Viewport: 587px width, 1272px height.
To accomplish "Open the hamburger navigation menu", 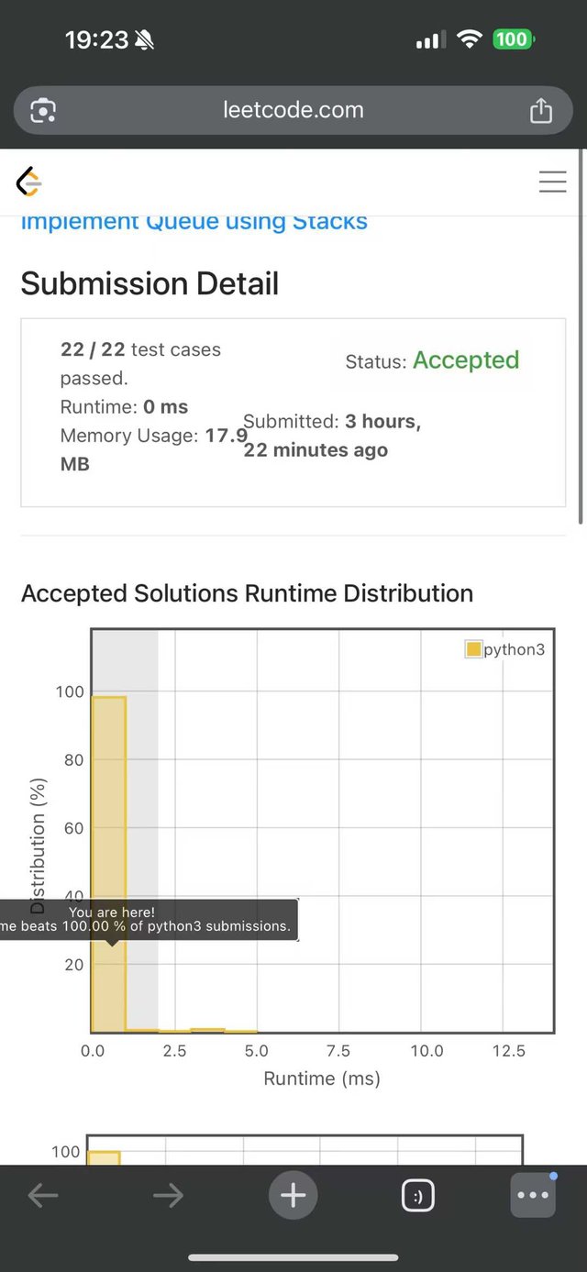I will pos(552,182).
